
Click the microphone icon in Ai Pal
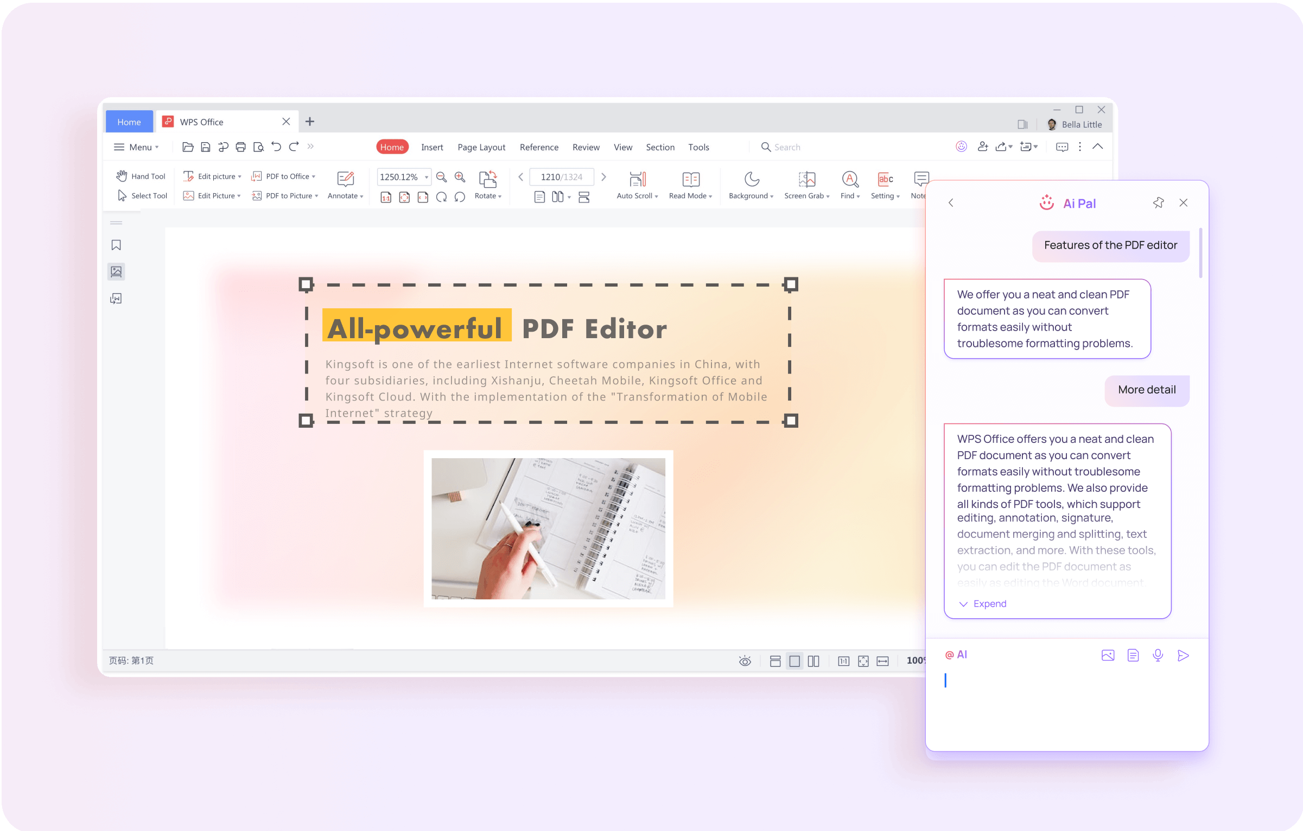[x=1158, y=655]
